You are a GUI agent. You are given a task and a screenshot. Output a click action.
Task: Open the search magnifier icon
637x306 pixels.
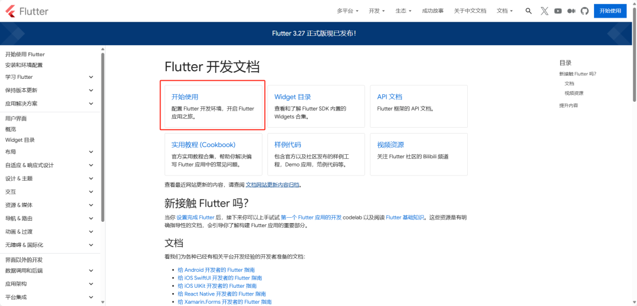point(528,11)
